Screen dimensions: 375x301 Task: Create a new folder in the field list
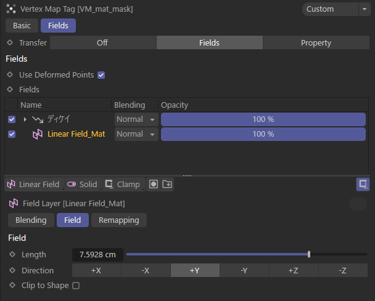167,184
